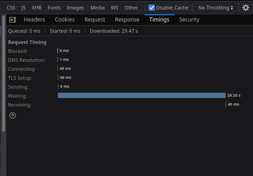Filter requests by Media
This screenshot has height=176, width=253.
point(97,8)
